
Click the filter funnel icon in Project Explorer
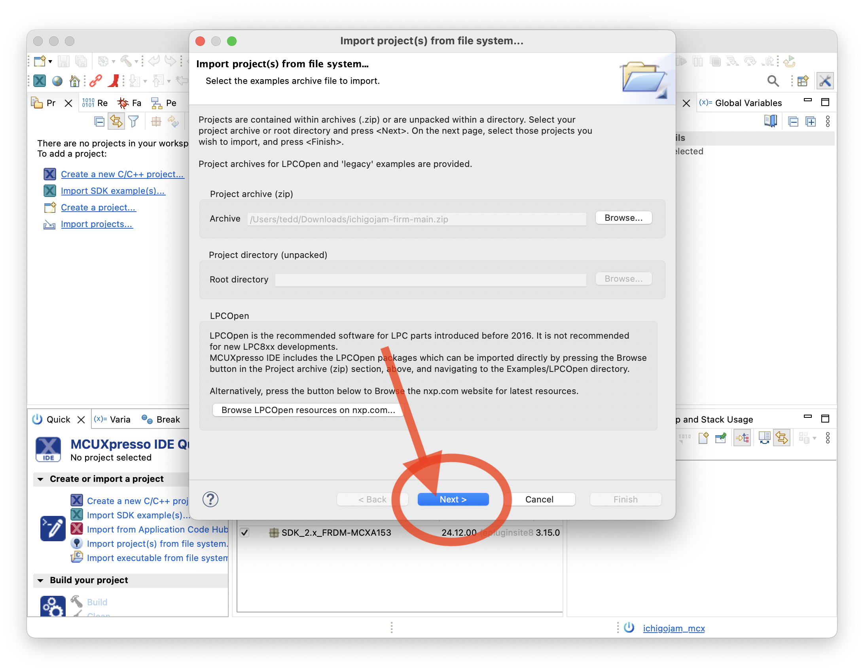pos(134,121)
